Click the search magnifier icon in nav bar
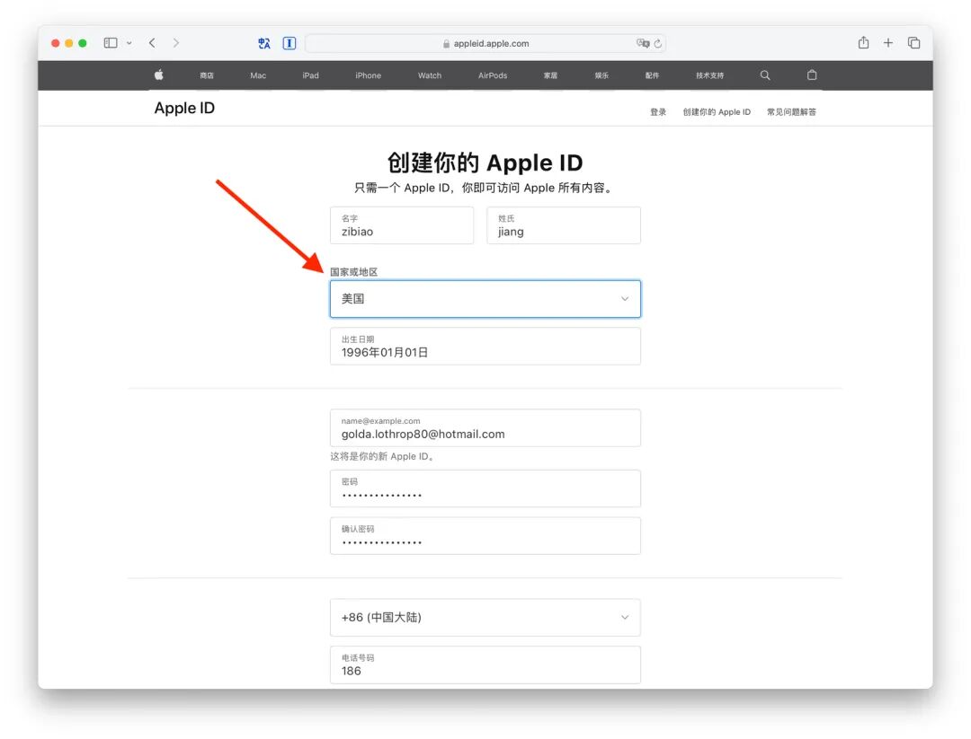971x739 pixels. click(765, 75)
